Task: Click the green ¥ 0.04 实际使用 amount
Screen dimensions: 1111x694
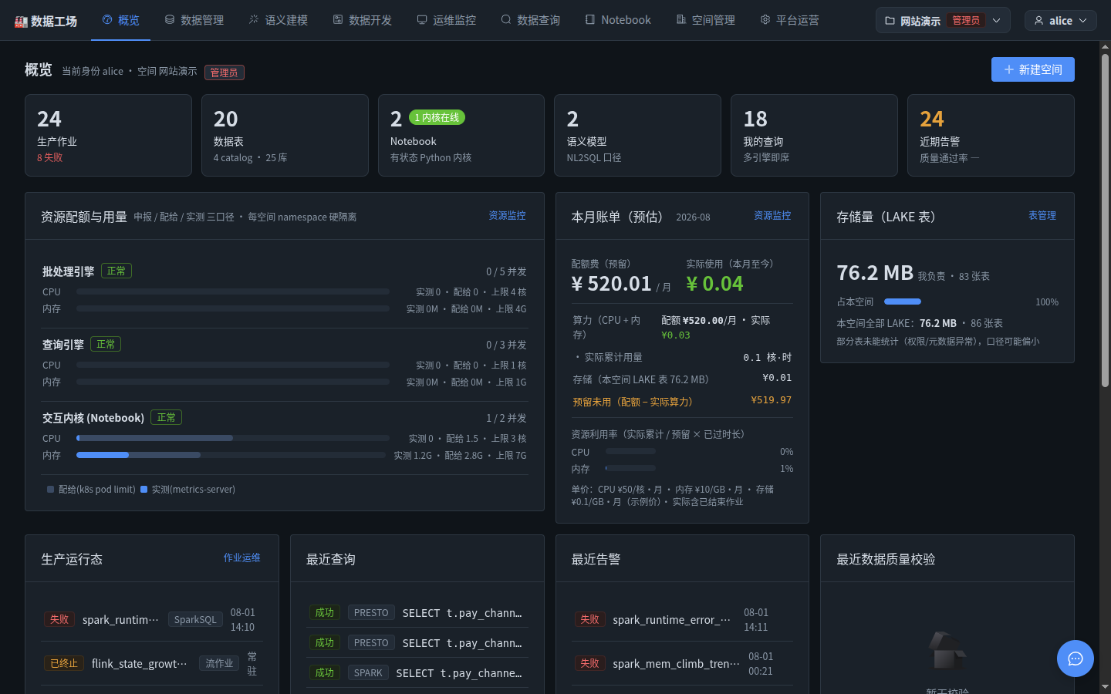Action: (x=715, y=284)
